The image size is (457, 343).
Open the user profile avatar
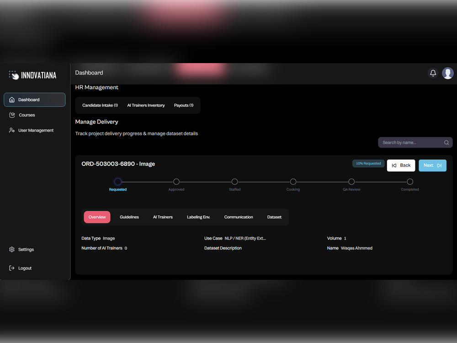coord(448,73)
